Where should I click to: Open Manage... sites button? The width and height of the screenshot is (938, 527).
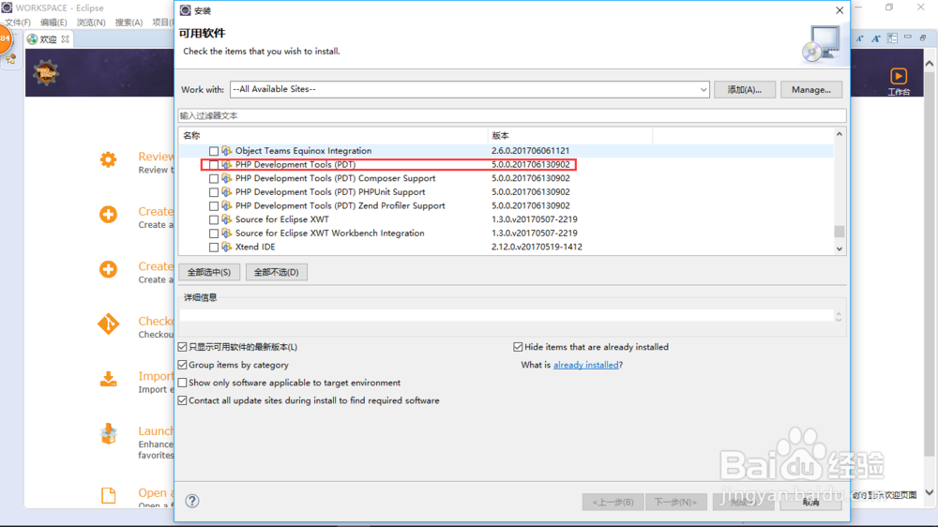tap(811, 90)
